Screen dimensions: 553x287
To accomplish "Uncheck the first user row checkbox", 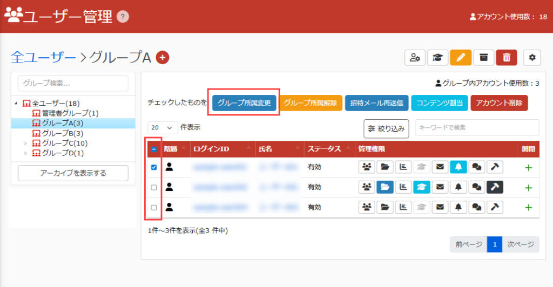I will [154, 167].
